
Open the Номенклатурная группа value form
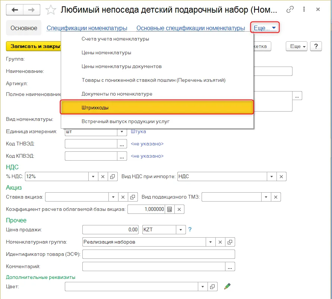tap(230, 242)
